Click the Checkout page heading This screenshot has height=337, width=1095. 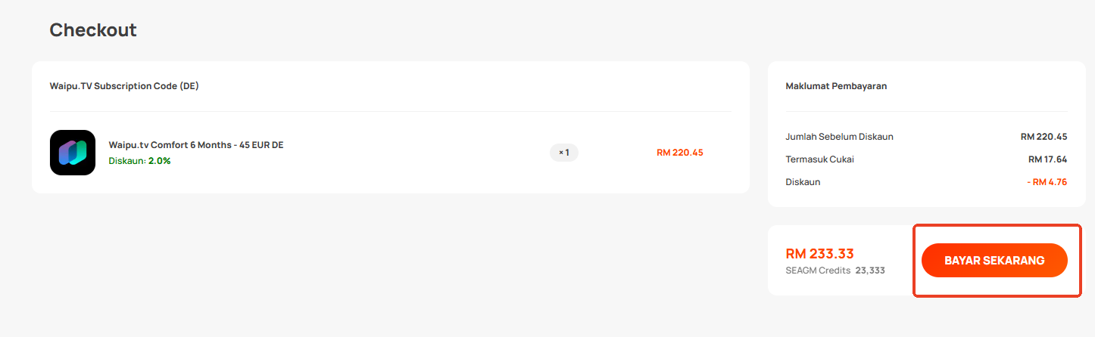click(93, 30)
